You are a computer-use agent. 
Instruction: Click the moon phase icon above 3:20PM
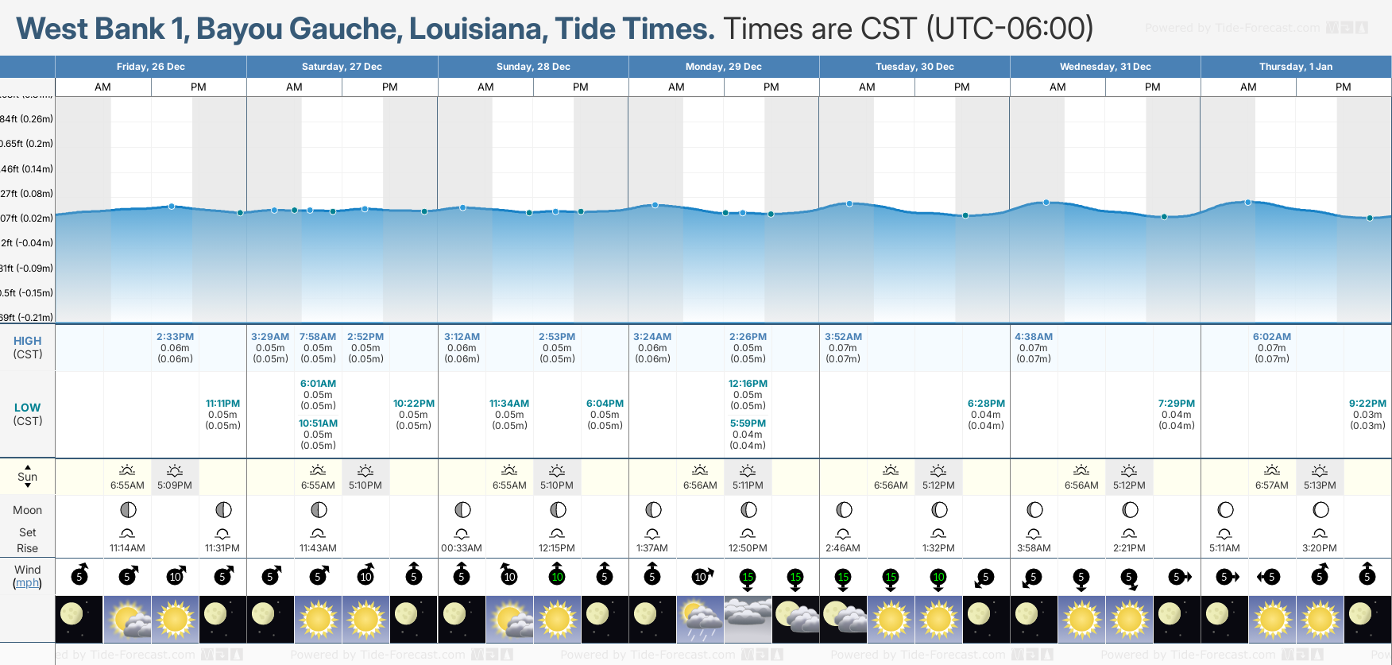[x=1320, y=510]
